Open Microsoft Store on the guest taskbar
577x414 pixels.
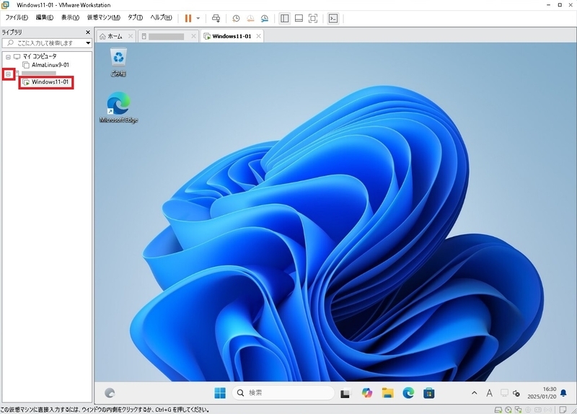coord(428,393)
